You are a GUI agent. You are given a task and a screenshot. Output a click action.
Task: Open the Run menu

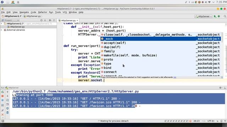click(51, 12)
